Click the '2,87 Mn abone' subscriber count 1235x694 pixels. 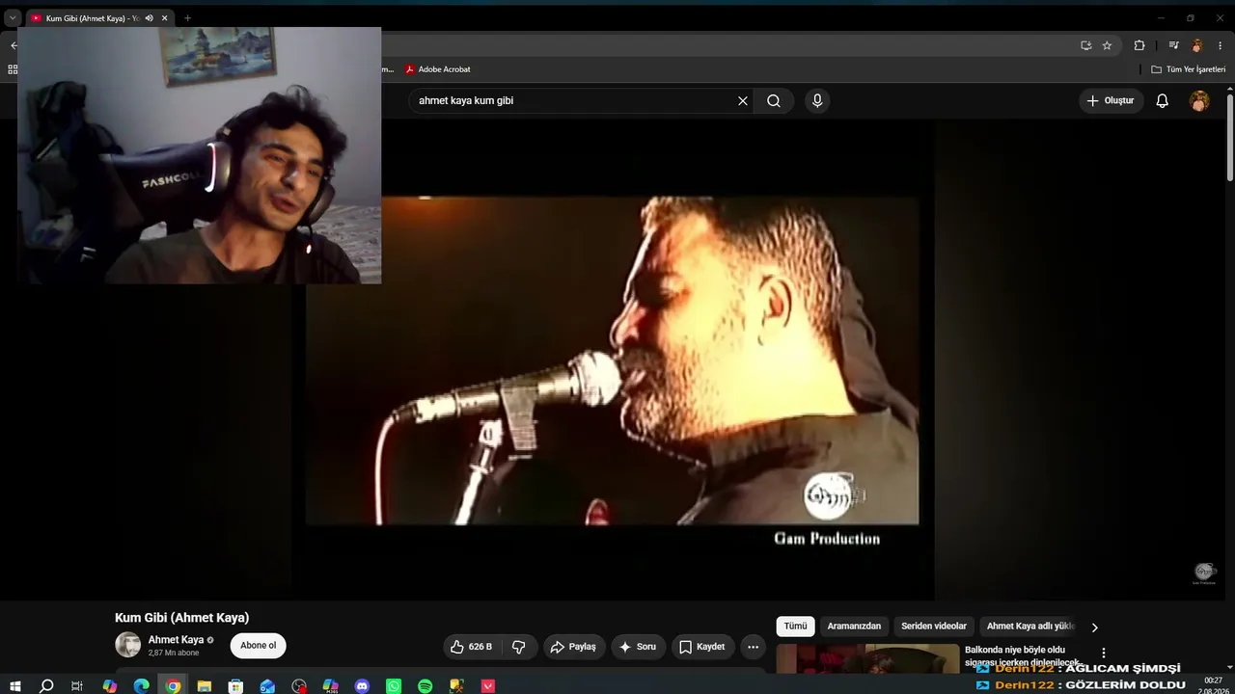pos(174,653)
